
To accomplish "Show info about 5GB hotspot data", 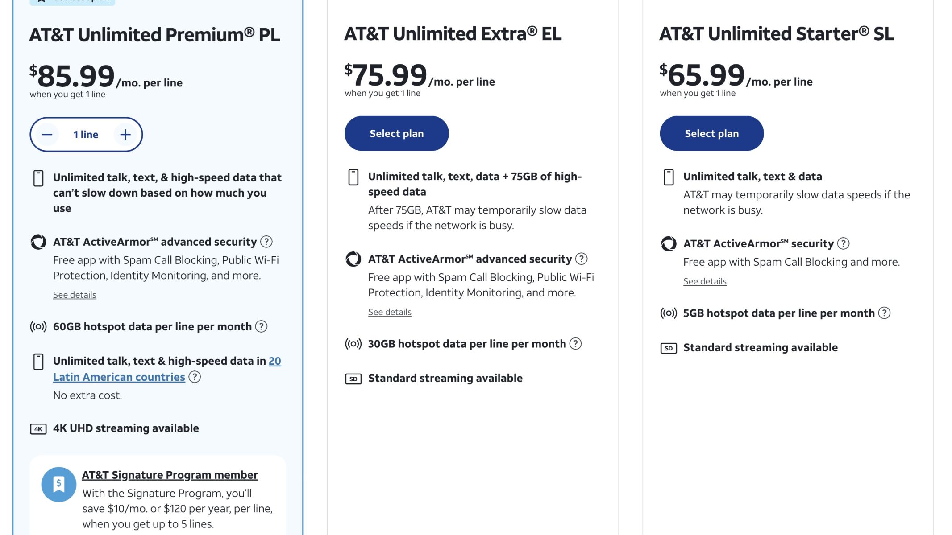I will [884, 313].
